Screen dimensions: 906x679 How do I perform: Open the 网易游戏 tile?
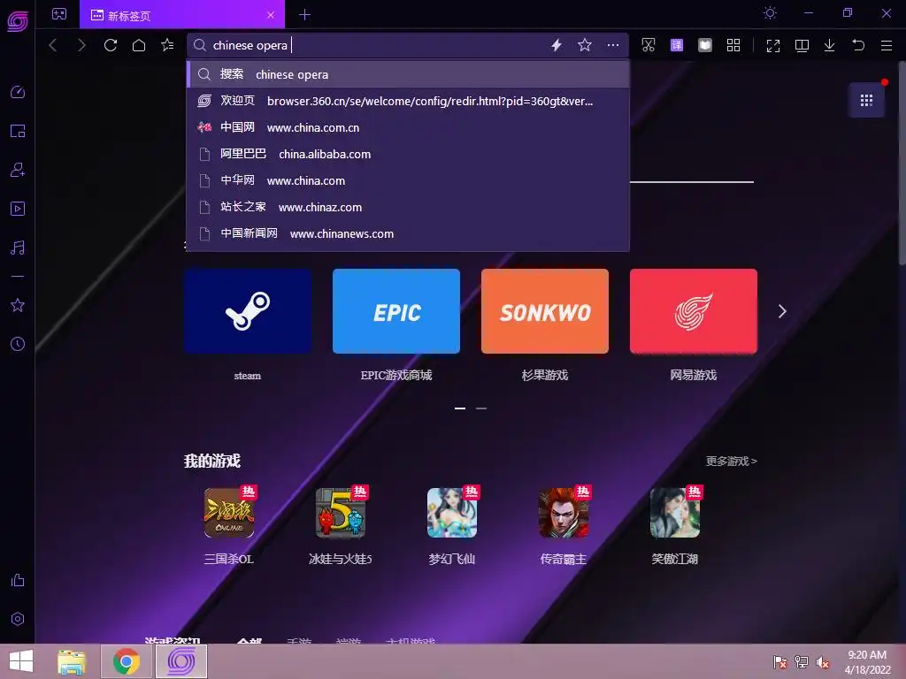pyautogui.click(x=694, y=311)
